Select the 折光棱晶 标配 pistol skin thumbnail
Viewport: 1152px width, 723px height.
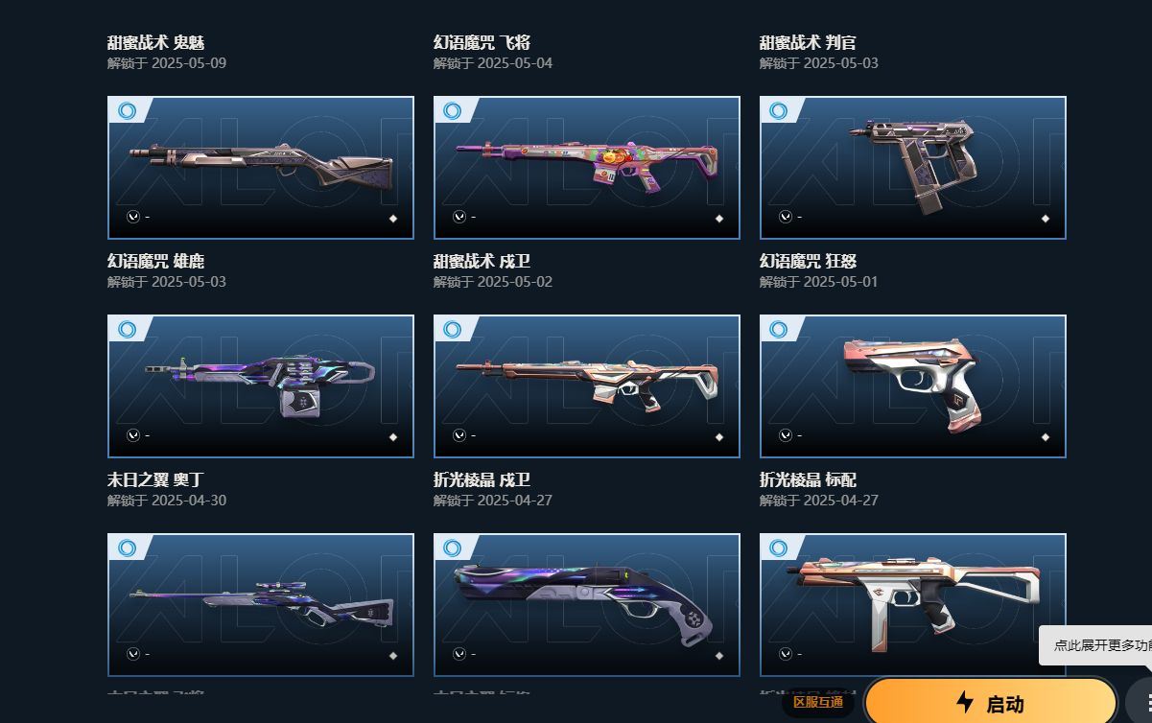click(x=913, y=386)
